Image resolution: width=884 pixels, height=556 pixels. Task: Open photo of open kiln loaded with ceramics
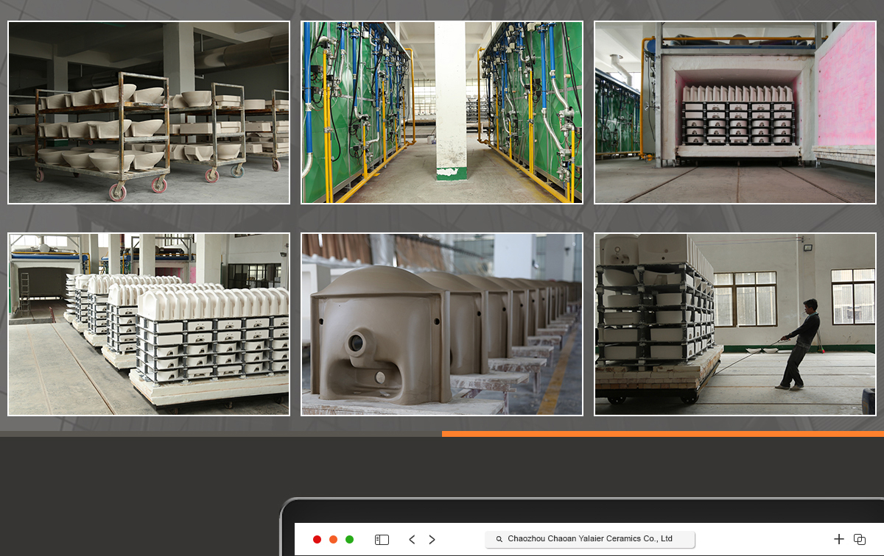735,113
